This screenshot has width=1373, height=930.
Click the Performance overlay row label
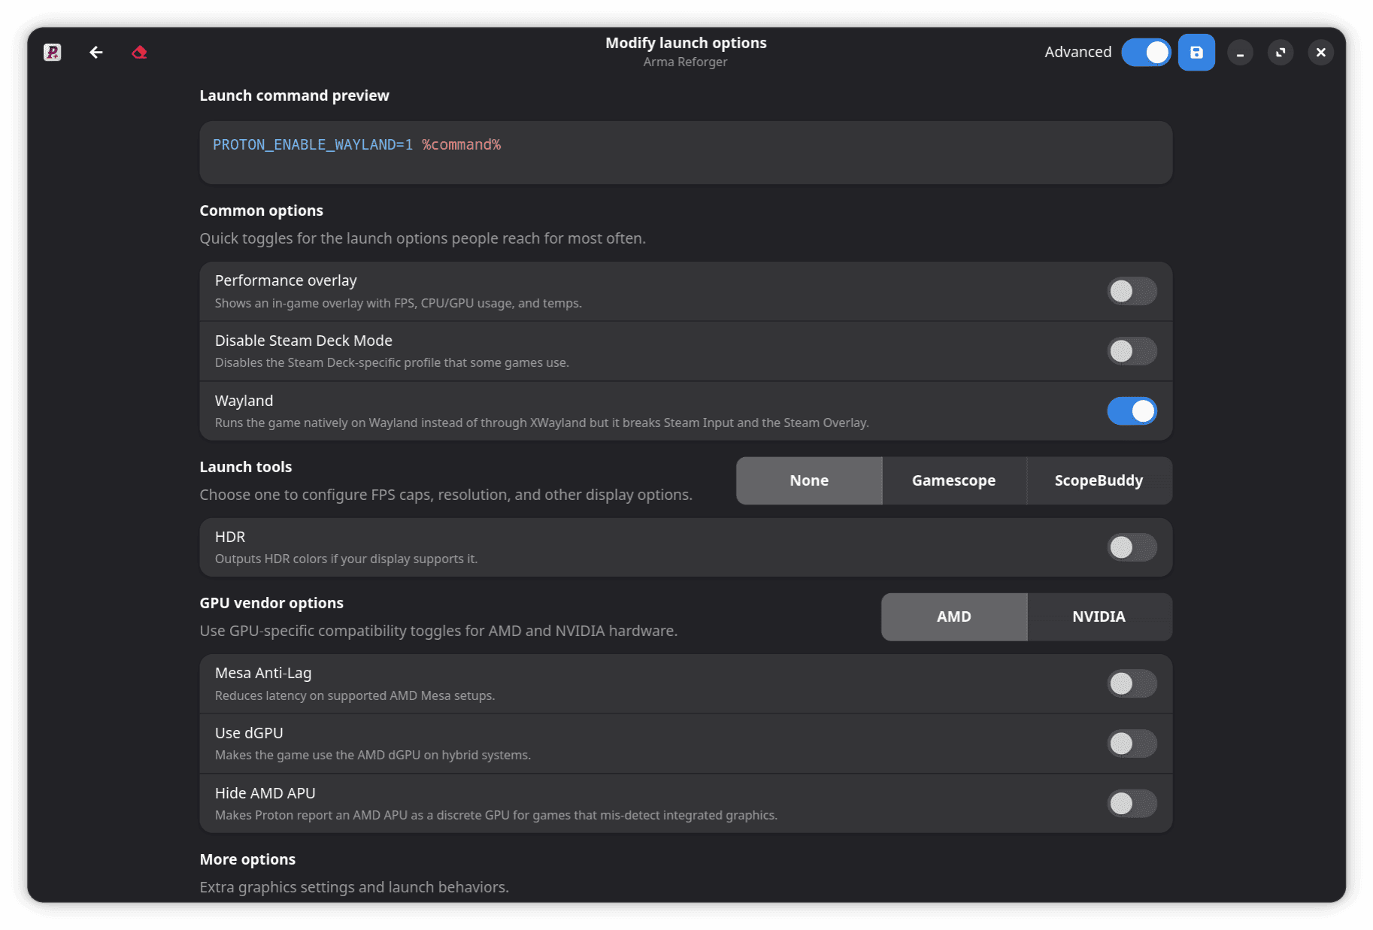[286, 280]
